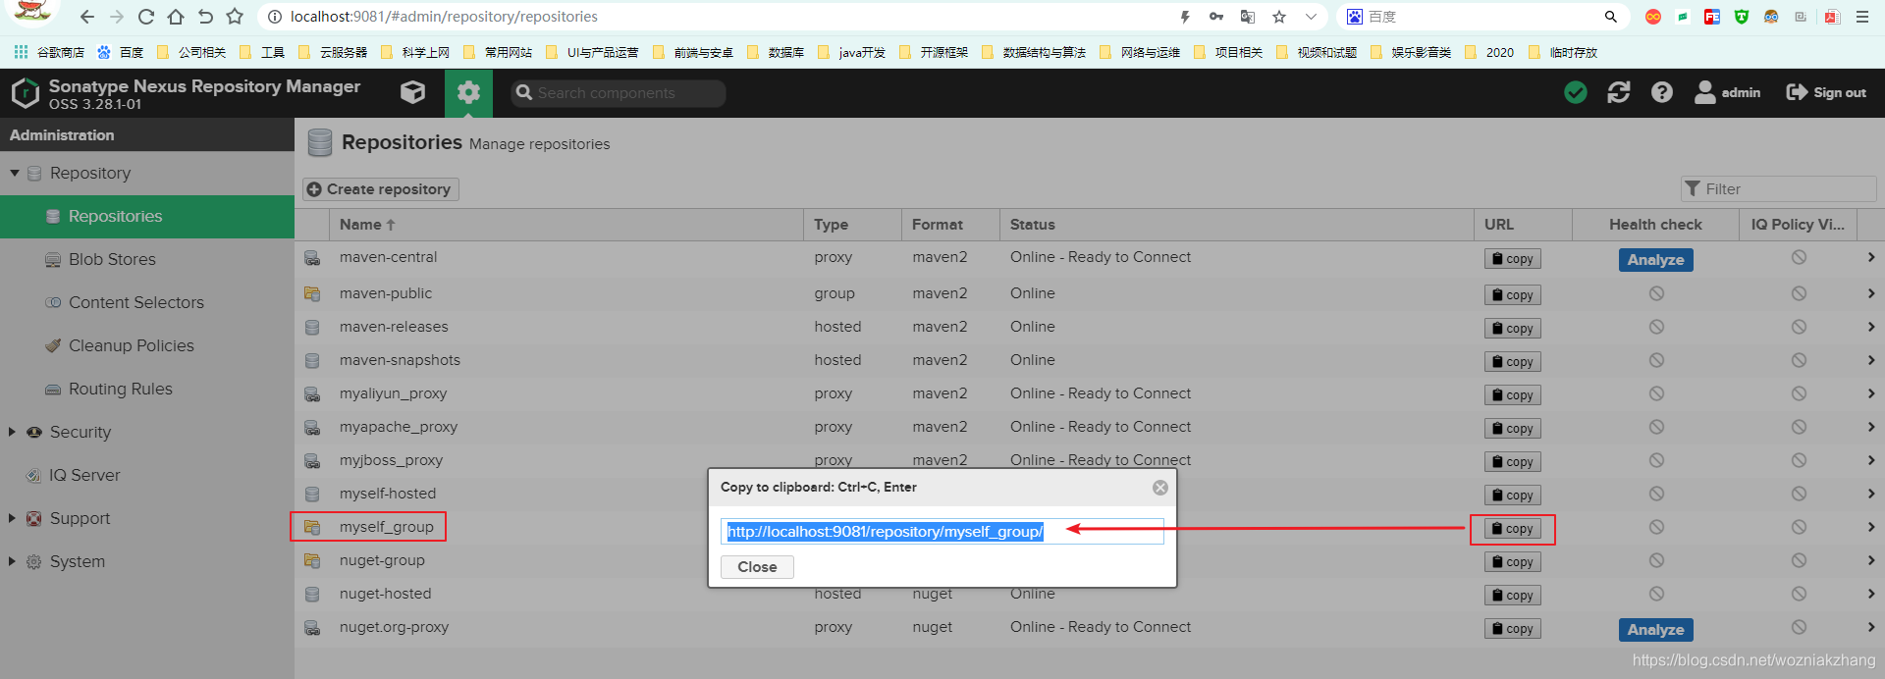Click the Search components field
The image size is (1885, 679).
pos(619,93)
